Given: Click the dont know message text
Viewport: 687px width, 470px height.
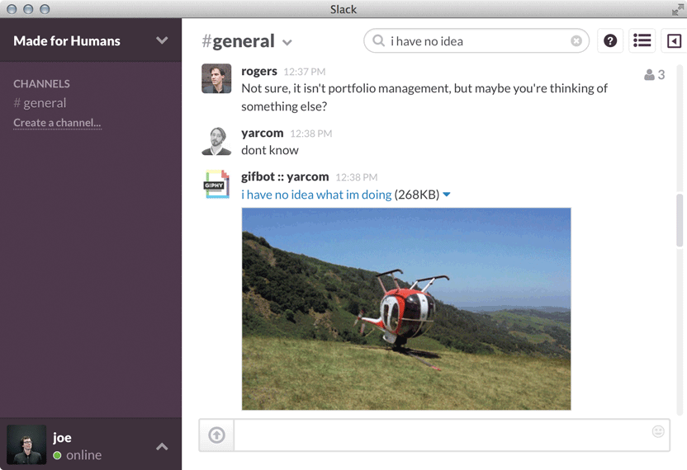Looking at the screenshot, I should (x=270, y=150).
